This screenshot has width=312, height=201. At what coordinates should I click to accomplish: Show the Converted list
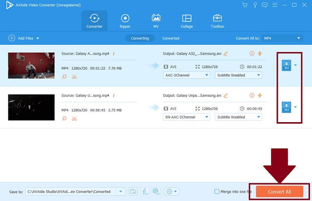(x=171, y=38)
